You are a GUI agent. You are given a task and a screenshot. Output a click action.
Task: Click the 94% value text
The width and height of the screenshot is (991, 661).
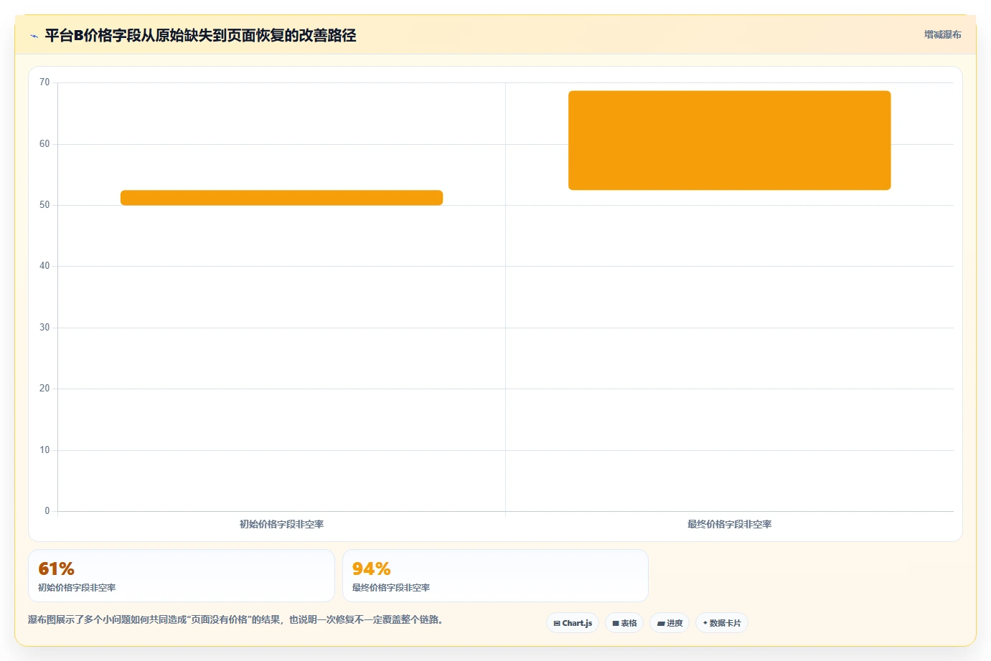click(371, 569)
